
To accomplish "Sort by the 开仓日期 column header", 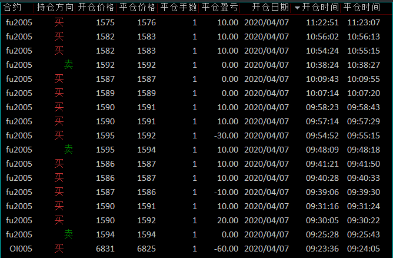I will (x=270, y=8).
